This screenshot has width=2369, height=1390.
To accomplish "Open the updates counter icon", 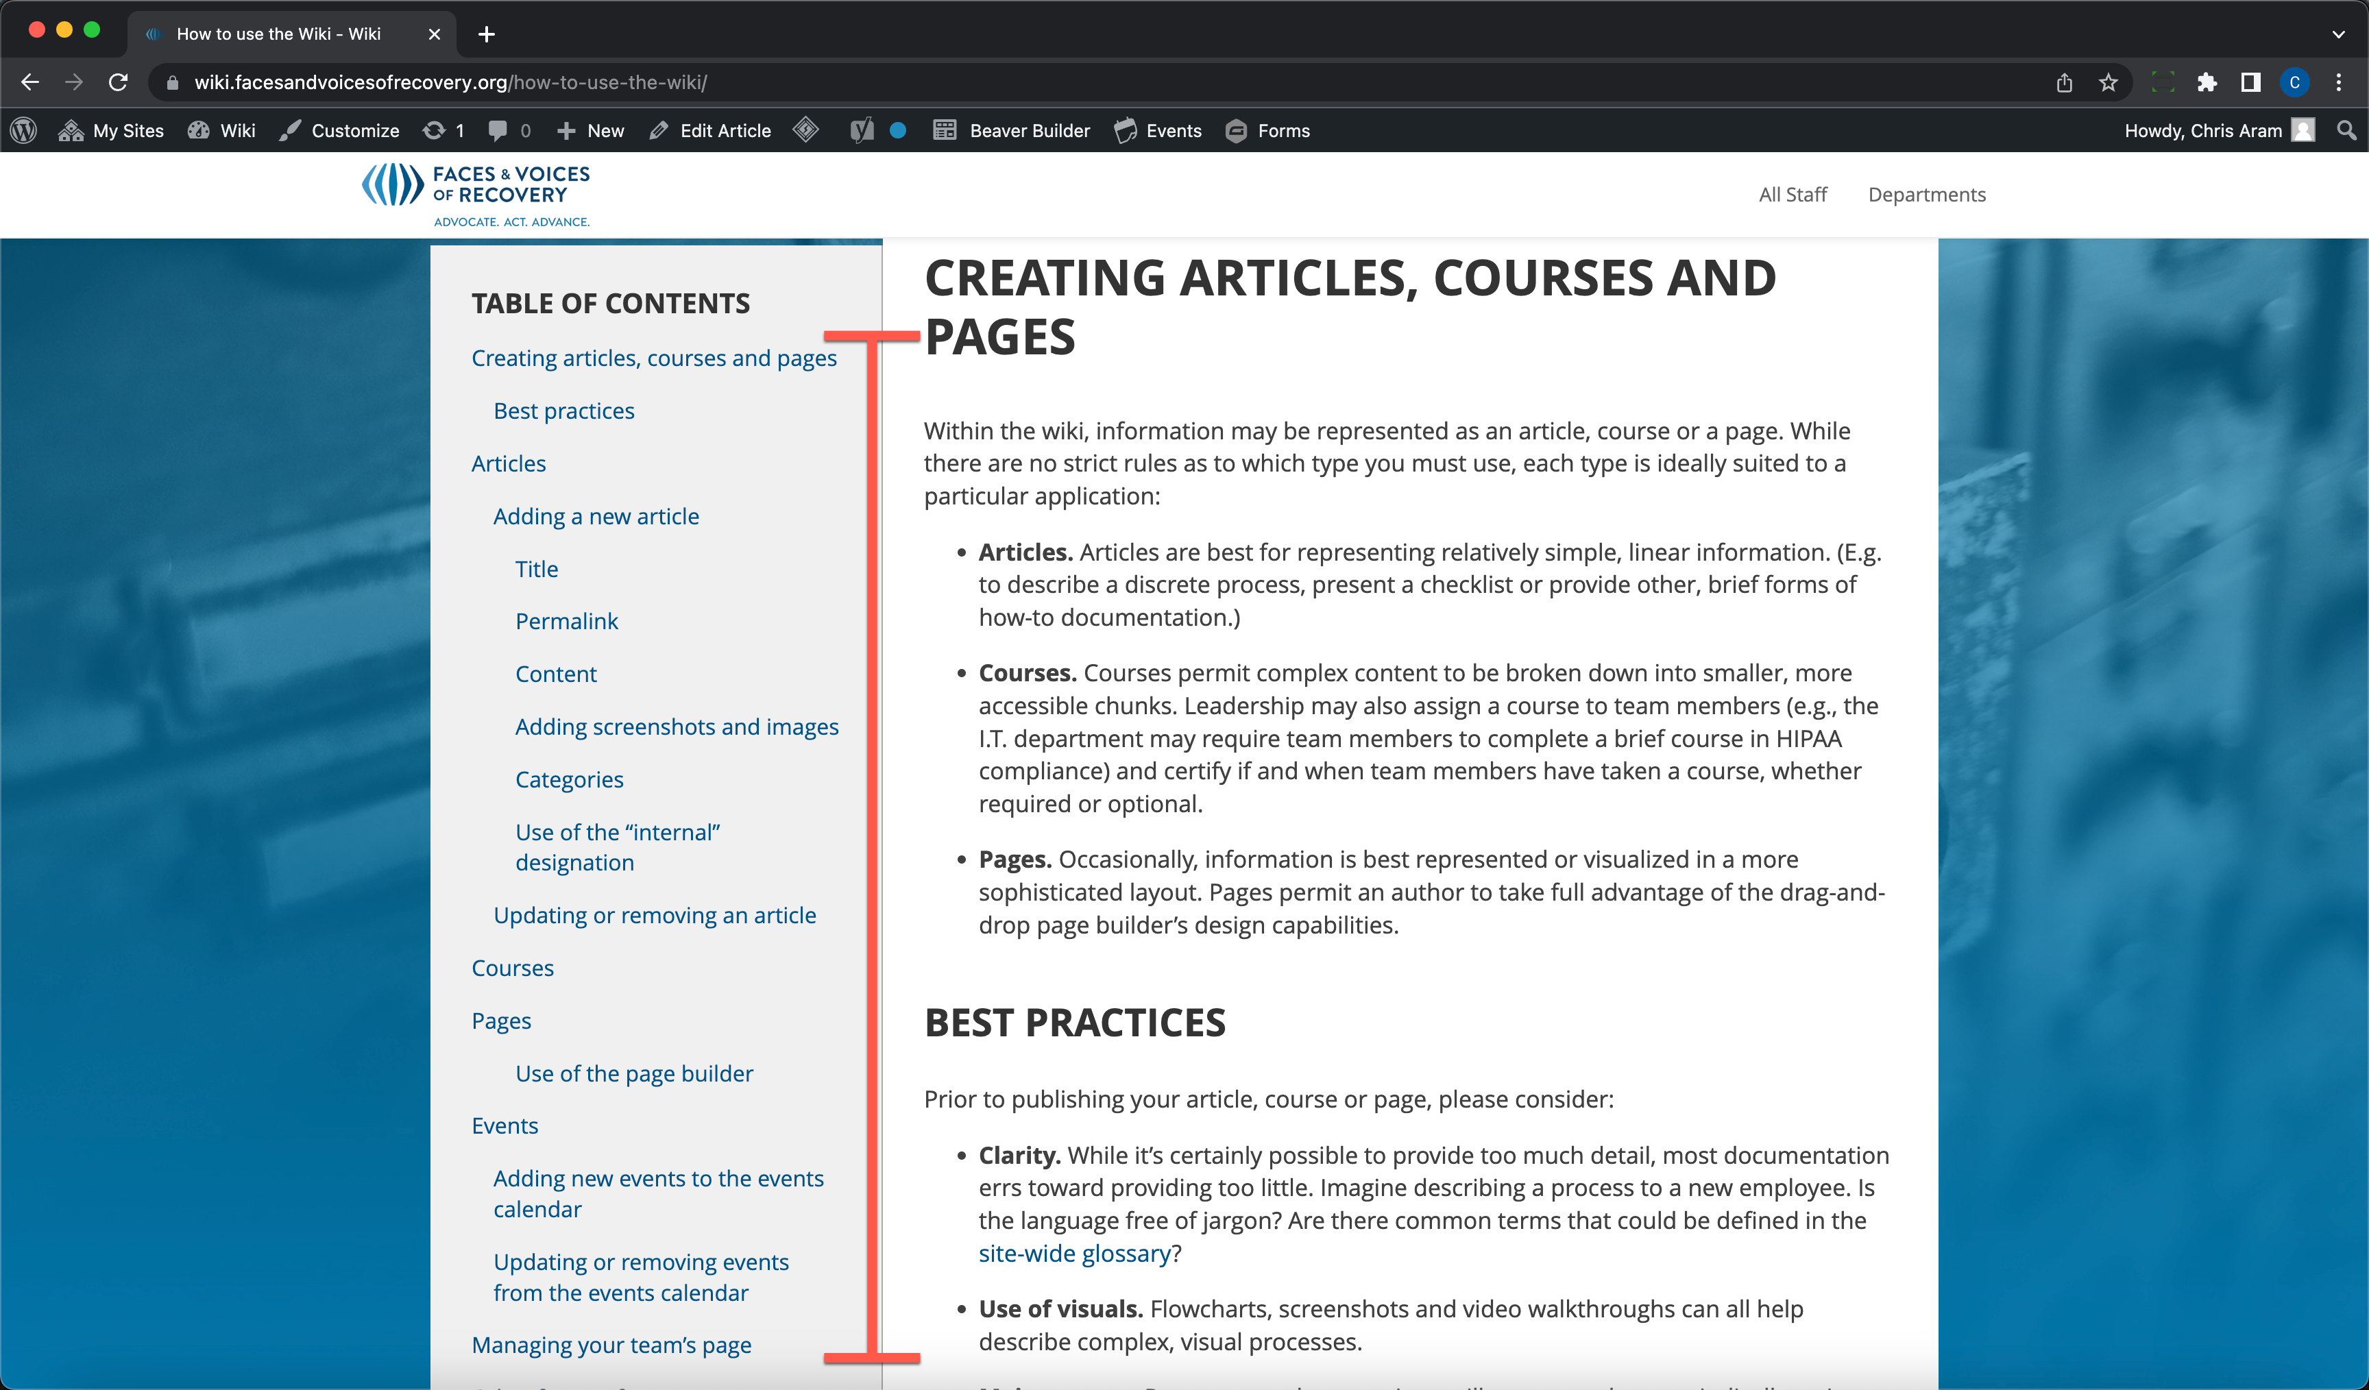I will click(x=444, y=131).
